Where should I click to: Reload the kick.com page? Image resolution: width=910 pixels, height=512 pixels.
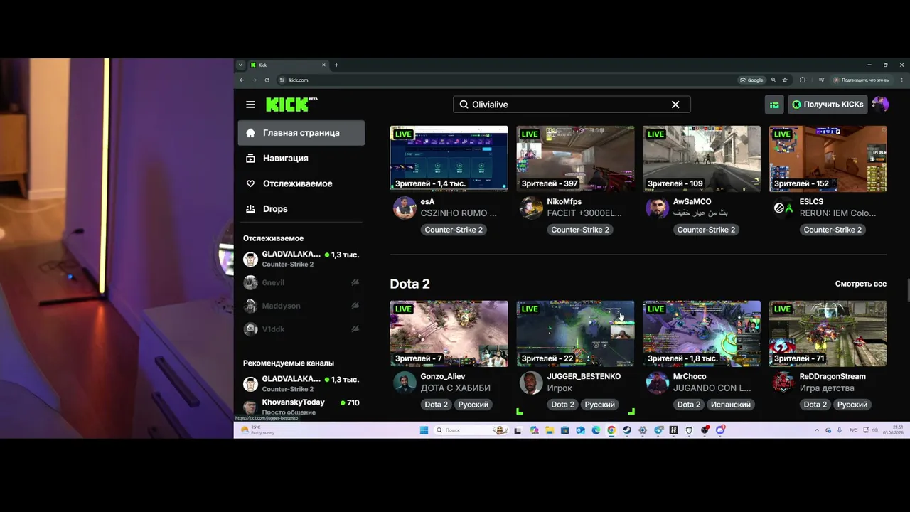pyautogui.click(x=267, y=80)
